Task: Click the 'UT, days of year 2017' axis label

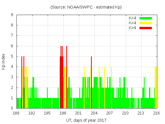Action: (x=86, y=120)
